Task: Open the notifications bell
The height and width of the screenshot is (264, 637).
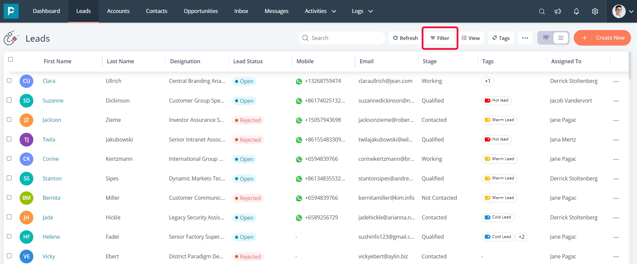Action: 576,11
